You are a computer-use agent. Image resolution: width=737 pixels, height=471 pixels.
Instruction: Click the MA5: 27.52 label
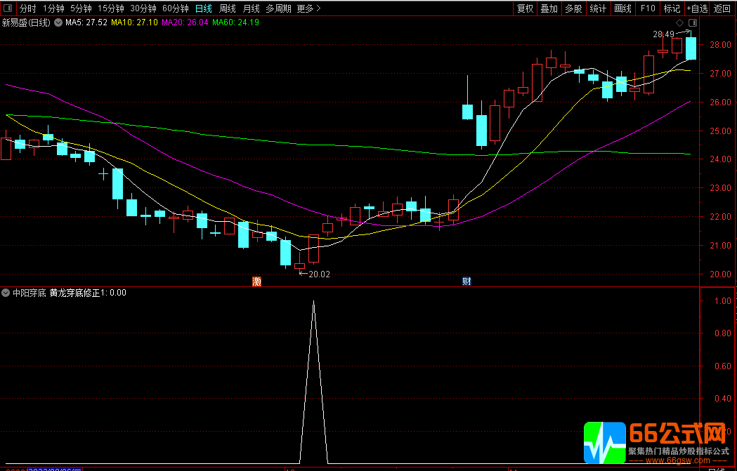(86, 22)
